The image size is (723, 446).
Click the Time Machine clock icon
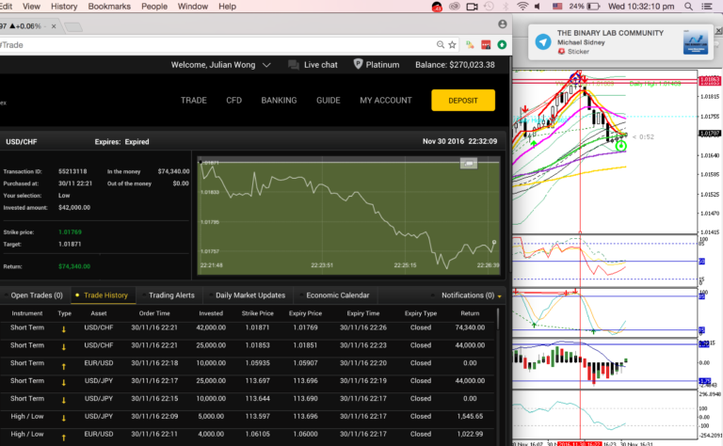pyautogui.click(x=489, y=7)
